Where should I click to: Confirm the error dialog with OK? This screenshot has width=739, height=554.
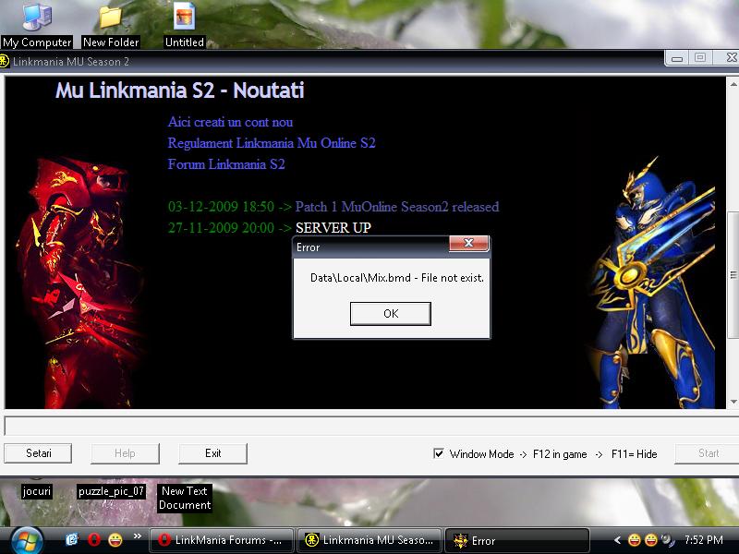coord(390,314)
